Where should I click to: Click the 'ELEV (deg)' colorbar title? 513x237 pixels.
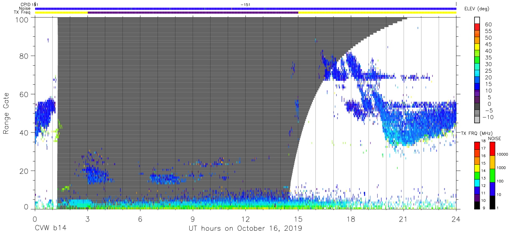[x=476, y=9]
